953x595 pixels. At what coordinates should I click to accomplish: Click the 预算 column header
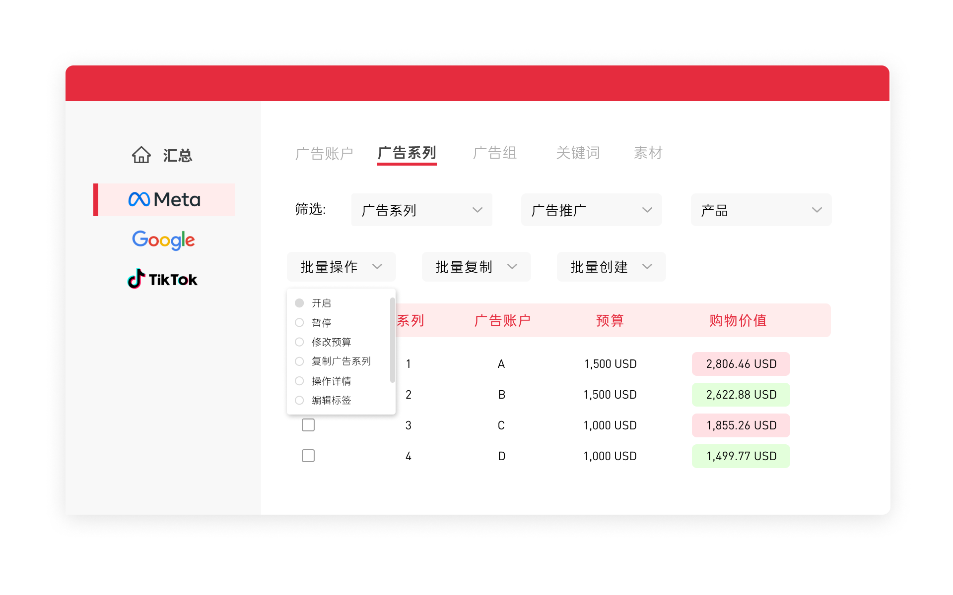(x=610, y=320)
